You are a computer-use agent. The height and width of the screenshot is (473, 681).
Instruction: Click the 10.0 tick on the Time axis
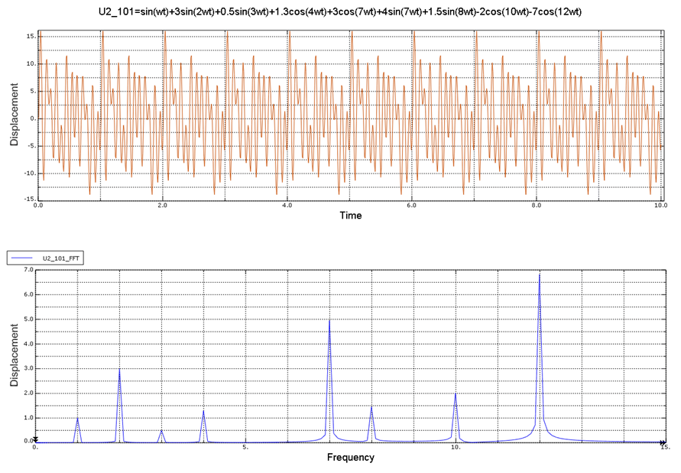(660, 205)
